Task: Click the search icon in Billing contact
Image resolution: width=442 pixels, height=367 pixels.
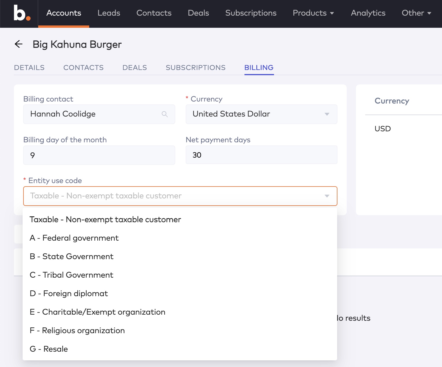Action: tap(165, 114)
